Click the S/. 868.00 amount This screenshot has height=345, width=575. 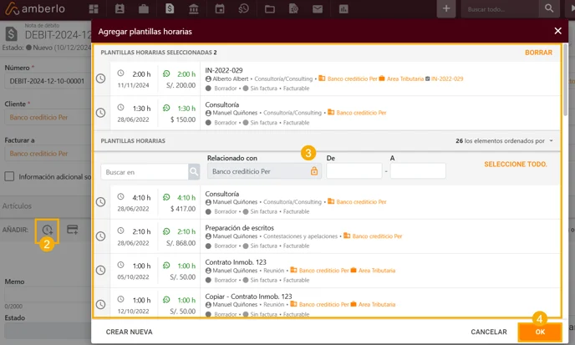click(x=181, y=243)
